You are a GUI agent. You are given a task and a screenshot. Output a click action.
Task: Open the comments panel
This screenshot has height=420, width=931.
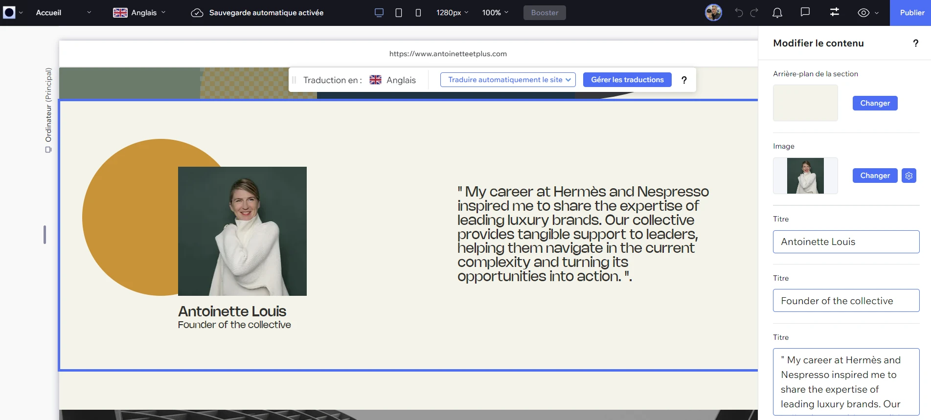pyautogui.click(x=805, y=12)
